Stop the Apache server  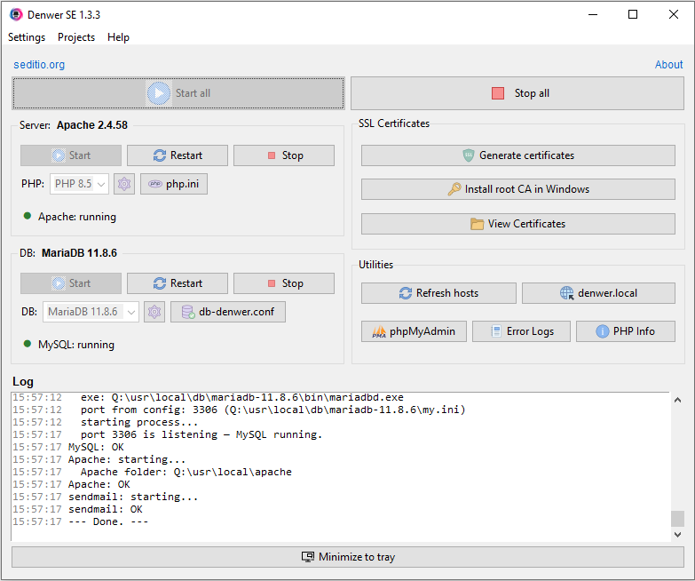pos(284,155)
